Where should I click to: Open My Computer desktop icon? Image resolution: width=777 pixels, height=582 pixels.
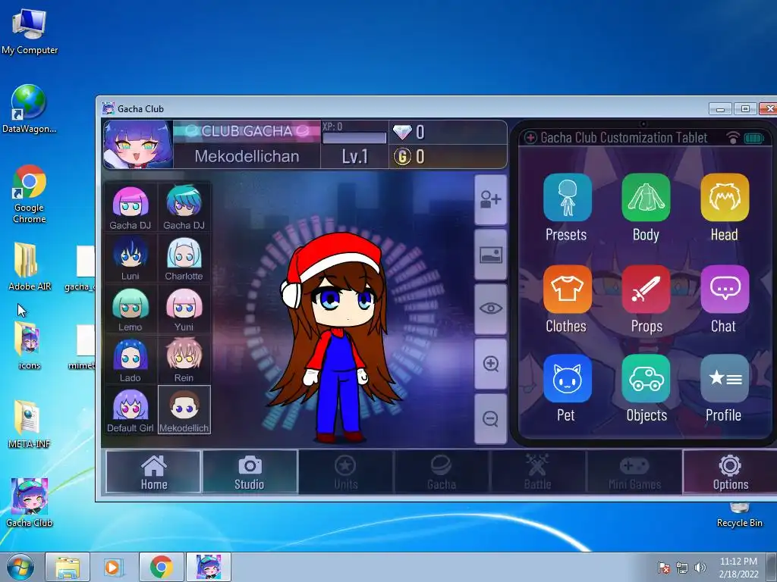[x=30, y=31]
